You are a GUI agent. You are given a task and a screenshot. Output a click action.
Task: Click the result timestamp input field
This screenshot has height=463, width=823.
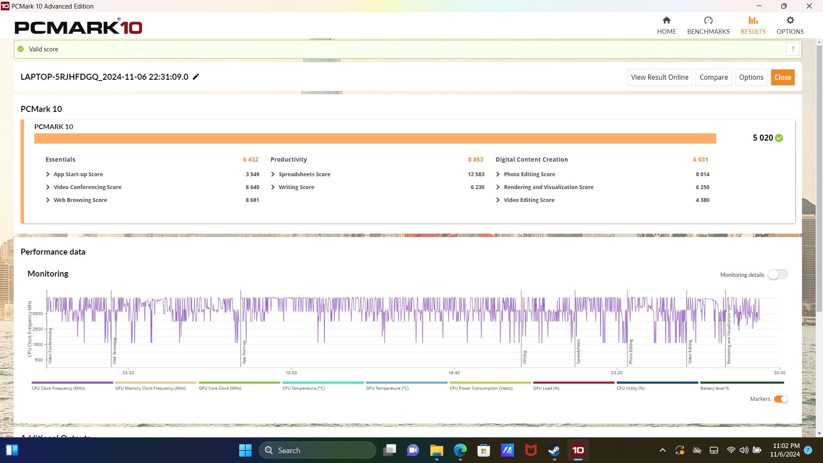104,76
